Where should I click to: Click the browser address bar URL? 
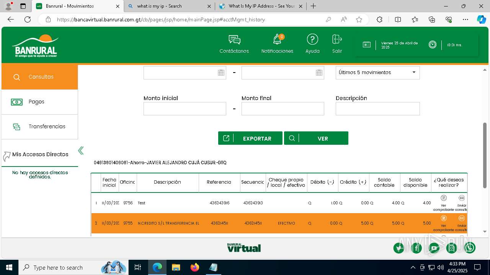tap(161, 19)
